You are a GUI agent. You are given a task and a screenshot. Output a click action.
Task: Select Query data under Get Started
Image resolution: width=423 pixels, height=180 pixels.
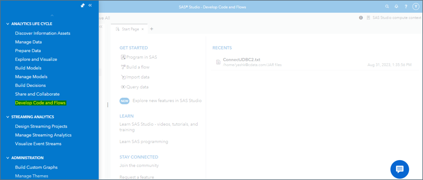click(x=136, y=87)
